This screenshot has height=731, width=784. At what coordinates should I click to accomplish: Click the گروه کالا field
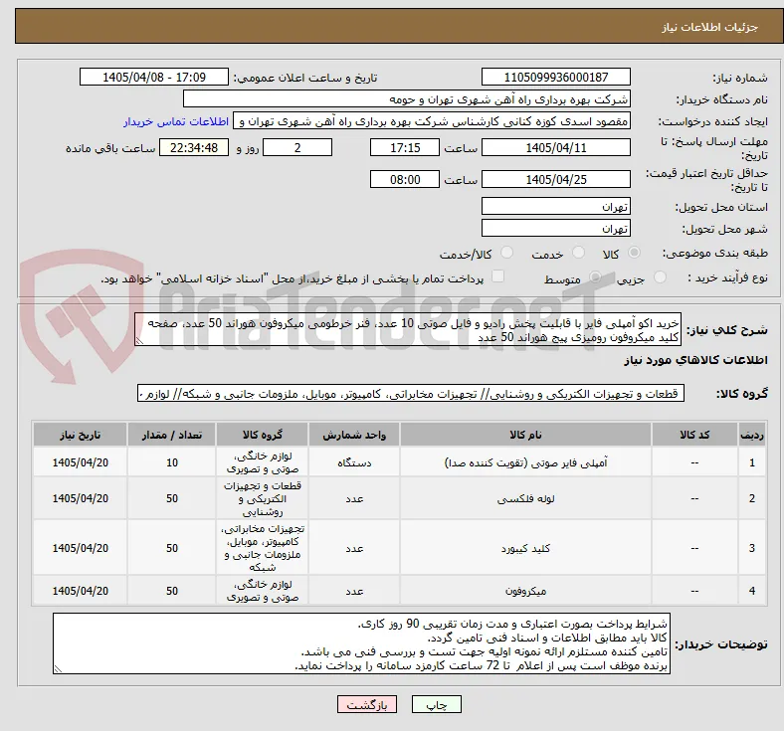[411, 394]
